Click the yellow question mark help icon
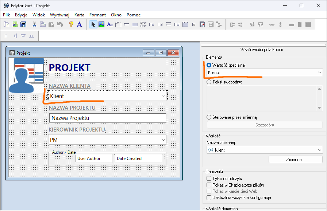Image resolution: width=327 pixels, height=211 pixels. [71, 25]
